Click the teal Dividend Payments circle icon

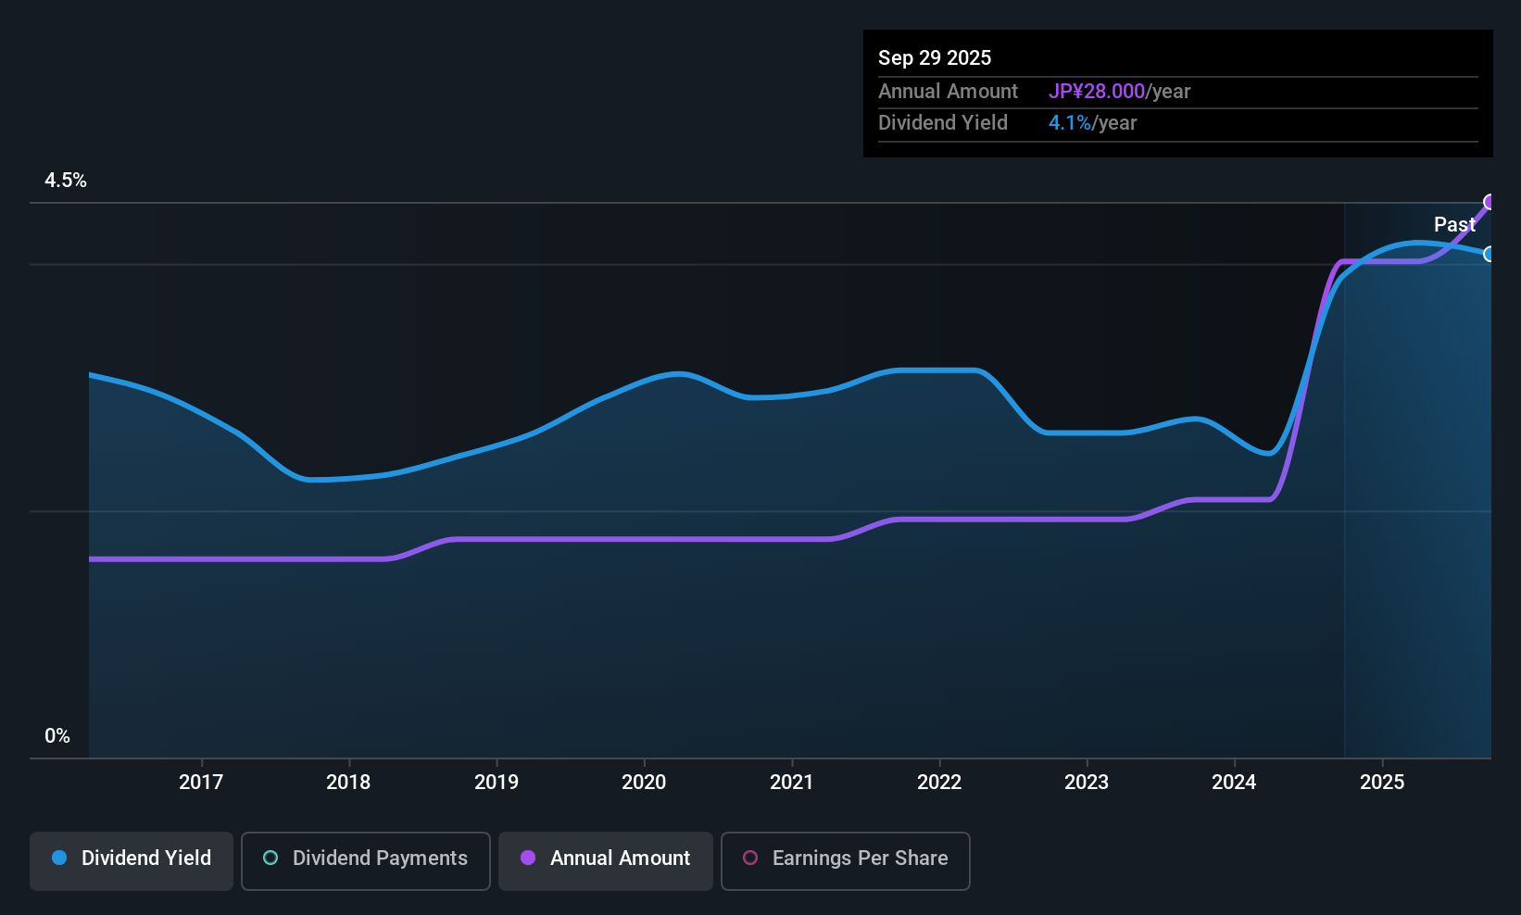click(x=270, y=859)
